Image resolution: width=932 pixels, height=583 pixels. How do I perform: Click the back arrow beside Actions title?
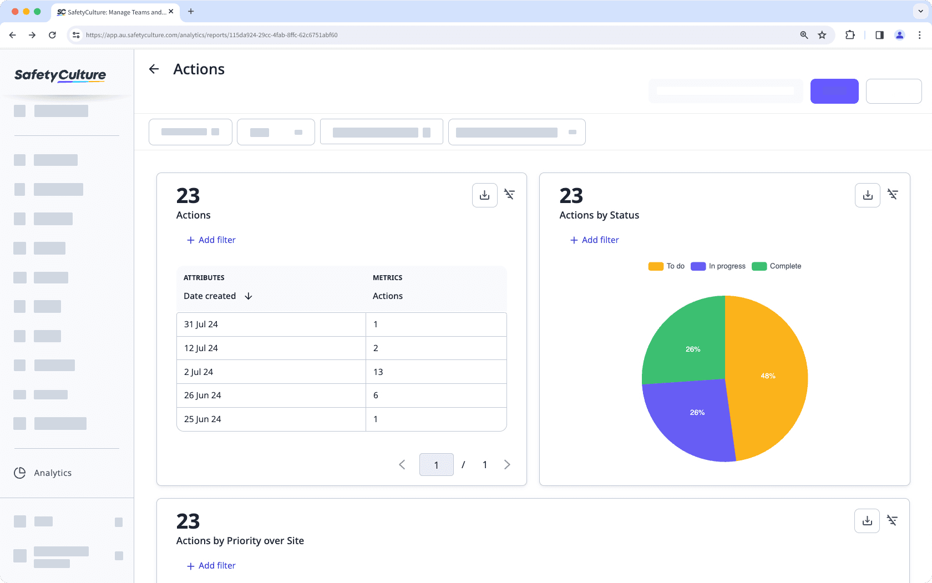click(154, 69)
